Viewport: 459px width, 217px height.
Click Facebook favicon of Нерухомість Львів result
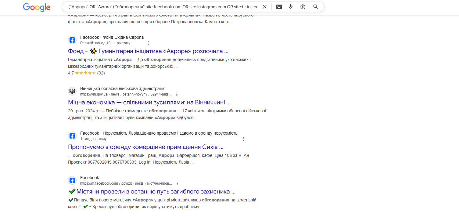pyautogui.click(x=72, y=136)
